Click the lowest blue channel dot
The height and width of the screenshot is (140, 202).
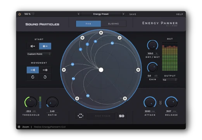[x=88, y=96]
